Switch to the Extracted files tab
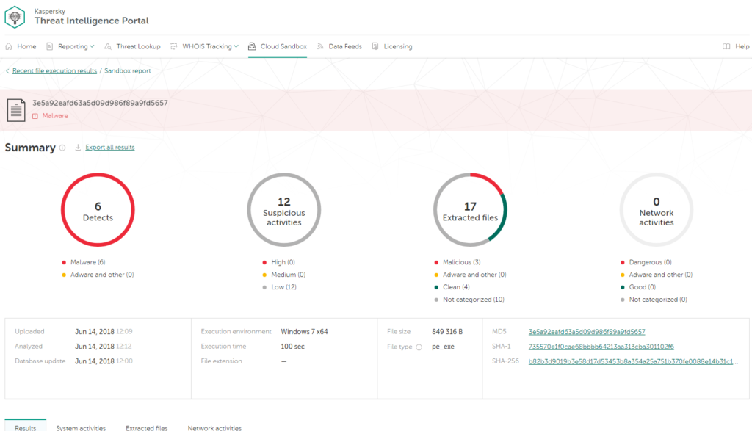Screen dimensions: 752x431 click(x=146, y=427)
